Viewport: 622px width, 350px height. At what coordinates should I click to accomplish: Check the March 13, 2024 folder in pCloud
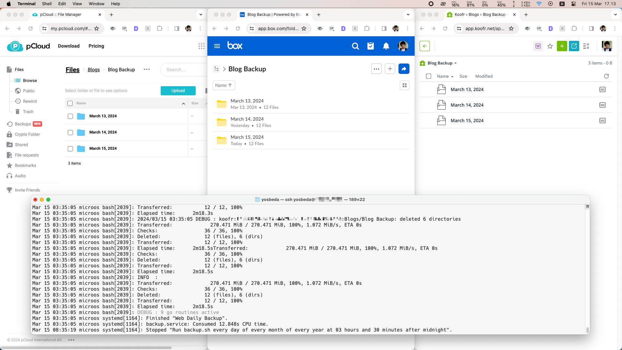70,116
